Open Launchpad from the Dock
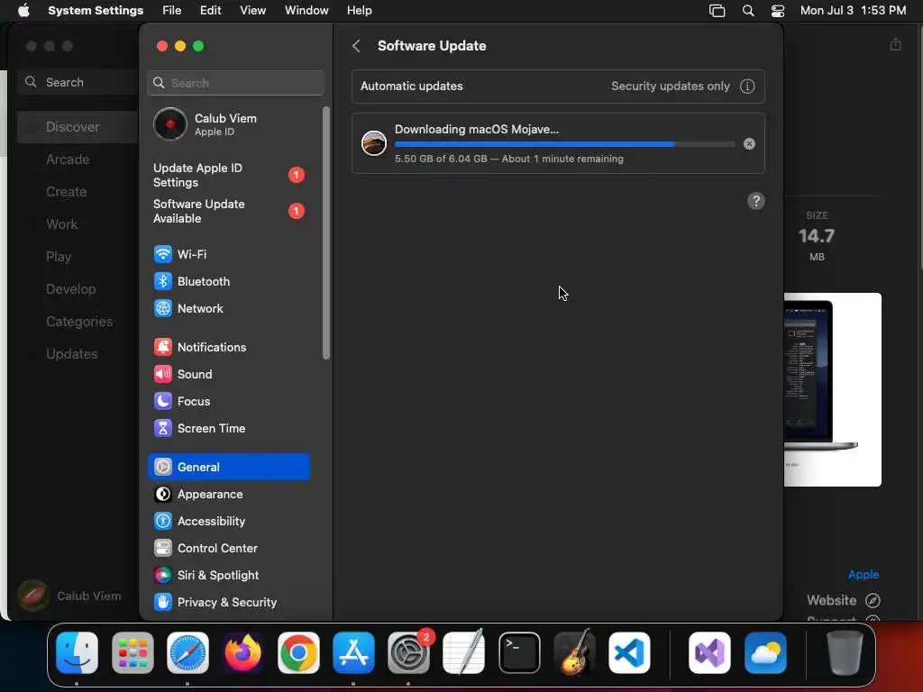 pos(133,652)
